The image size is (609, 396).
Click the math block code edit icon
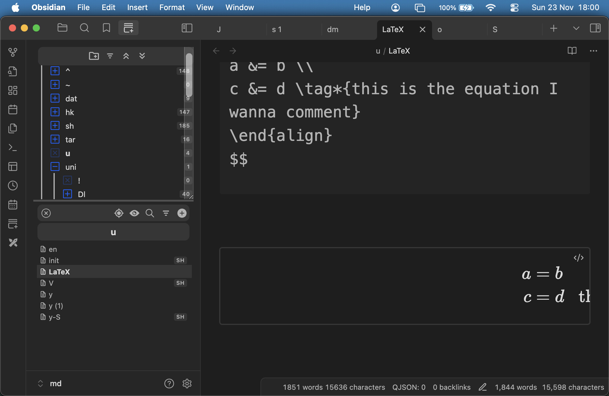pos(578,258)
